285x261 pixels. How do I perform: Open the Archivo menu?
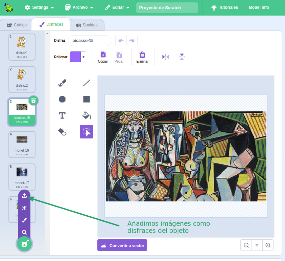(79, 7)
